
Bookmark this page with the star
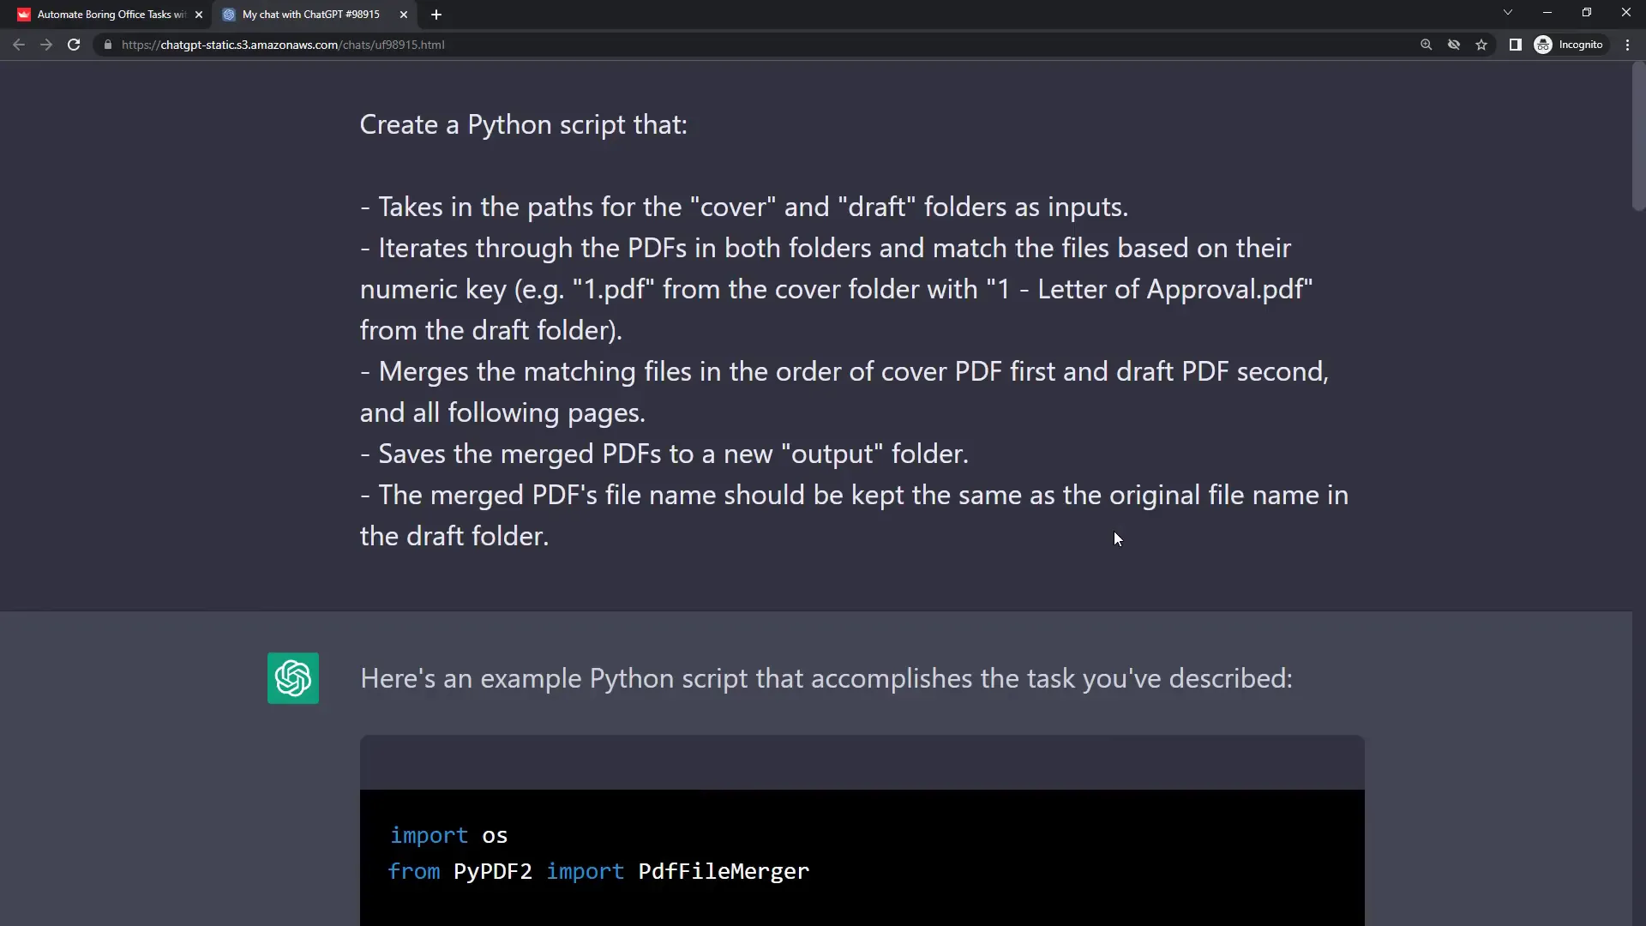click(x=1481, y=45)
